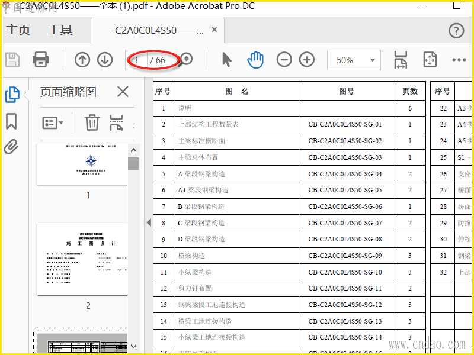
Task: Activate the Hand pan tool
Action: coord(255,60)
